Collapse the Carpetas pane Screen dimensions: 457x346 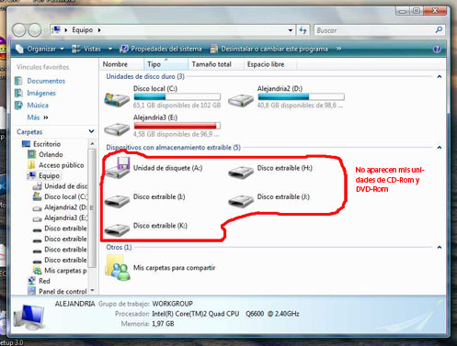(91, 131)
